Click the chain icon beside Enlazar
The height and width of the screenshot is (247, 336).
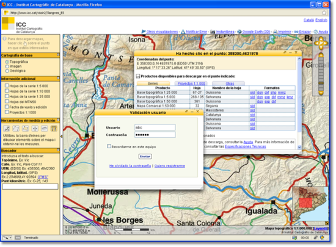[296, 32]
